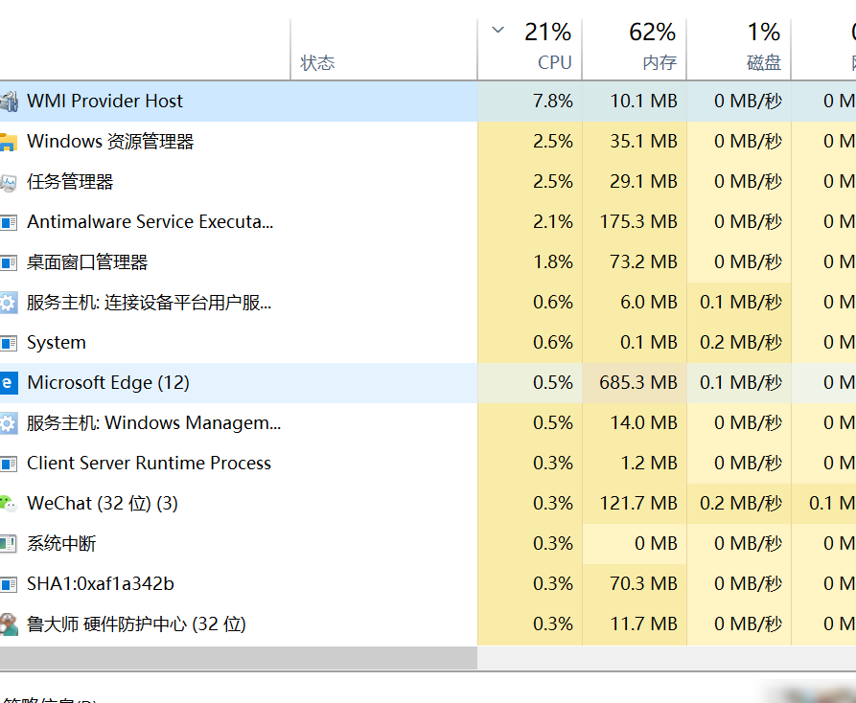Click the horizontal scrollbar thumb below the list
Viewport: 856px width, 703px height.
(x=239, y=658)
